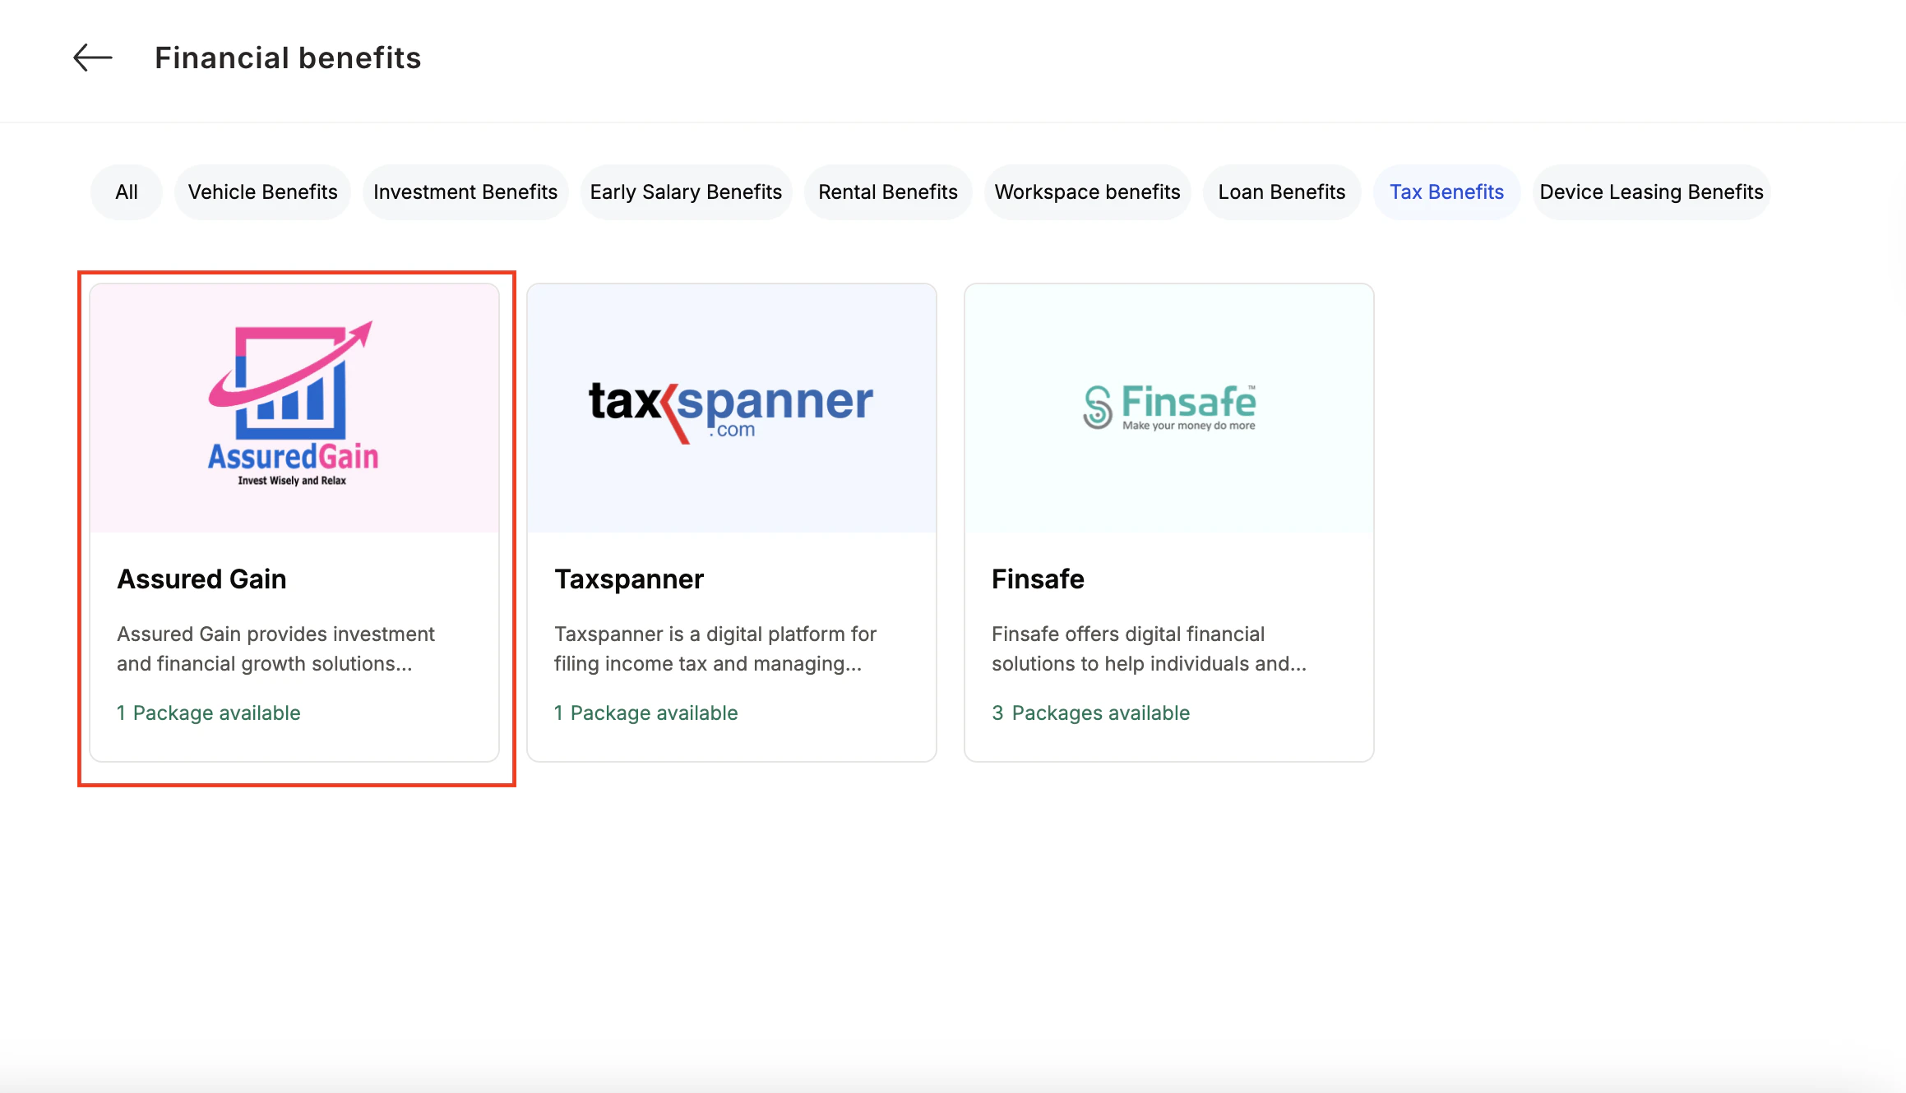Image resolution: width=1906 pixels, height=1093 pixels.
Task: View Finsafe's 3 Packages available
Action: 1091,713
